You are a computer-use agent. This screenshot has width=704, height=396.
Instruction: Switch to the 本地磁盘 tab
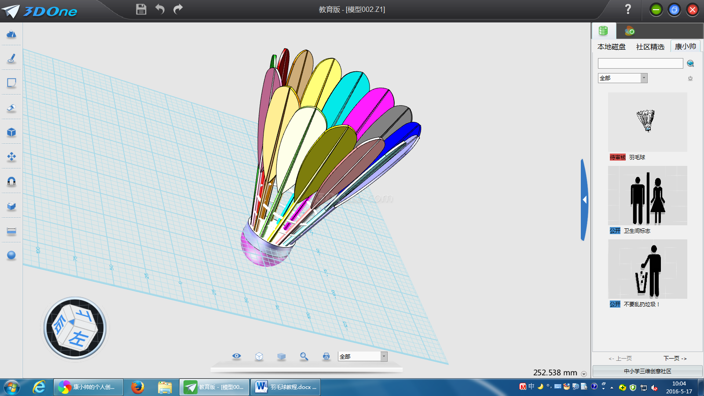tap(611, 47)
